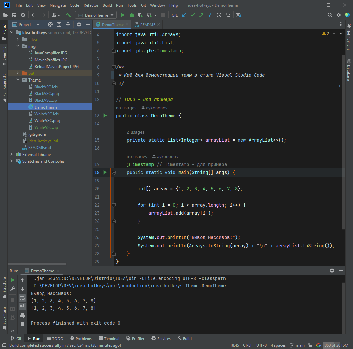Click the Debug bug icon in the toolbar

[x=132, y=15]
